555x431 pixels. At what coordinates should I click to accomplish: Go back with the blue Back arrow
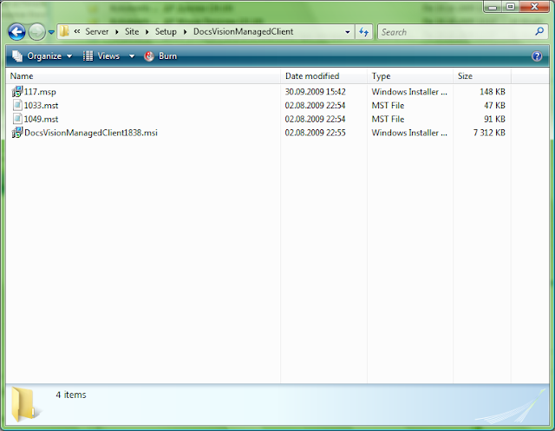pos(16,32)
